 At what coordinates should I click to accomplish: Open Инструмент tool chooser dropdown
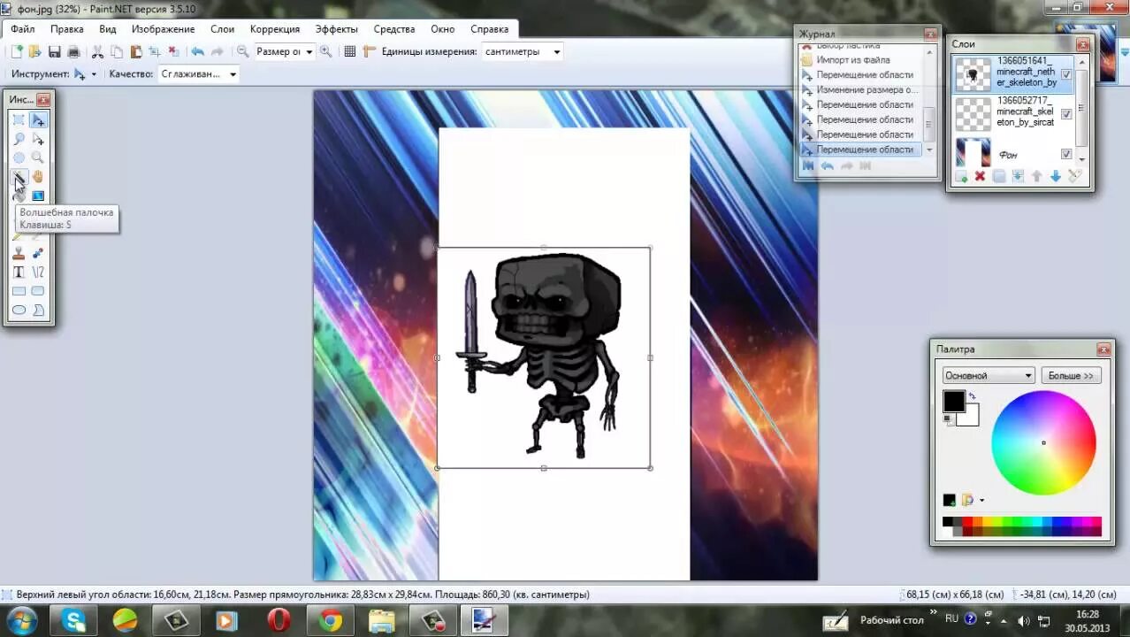coord(94,74)
